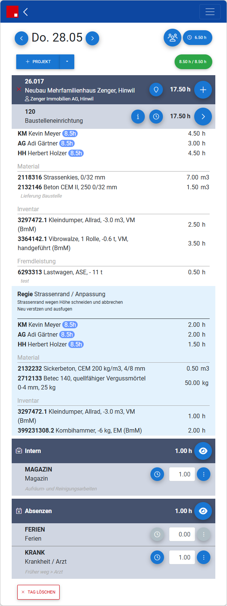Remove project 26.017 with the red X
This screenshot has height=606, width=227.
(19, 90)
